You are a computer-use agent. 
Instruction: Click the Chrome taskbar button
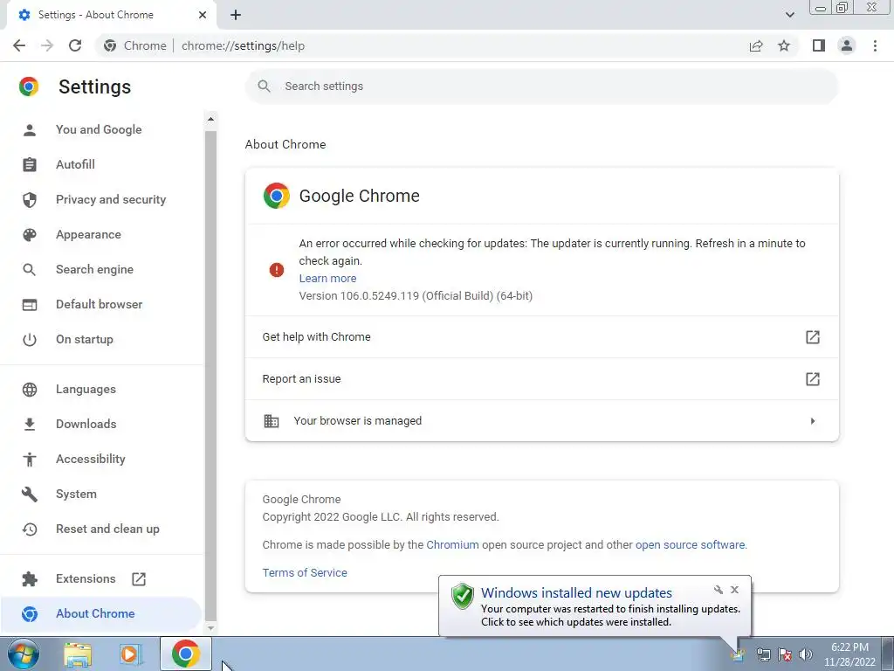tap(185, 654)
